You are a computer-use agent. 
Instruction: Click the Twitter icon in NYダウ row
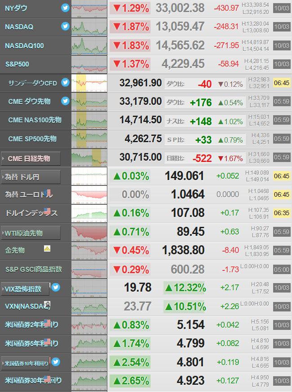click(x=66, y=8)
